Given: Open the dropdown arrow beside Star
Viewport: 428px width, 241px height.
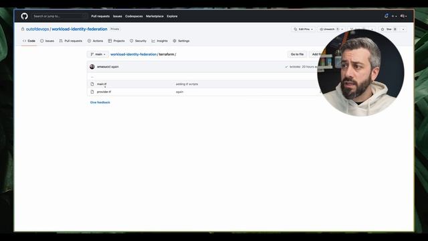Looking at the screenshot, I should pyautogui.click(x=403, y=29).
